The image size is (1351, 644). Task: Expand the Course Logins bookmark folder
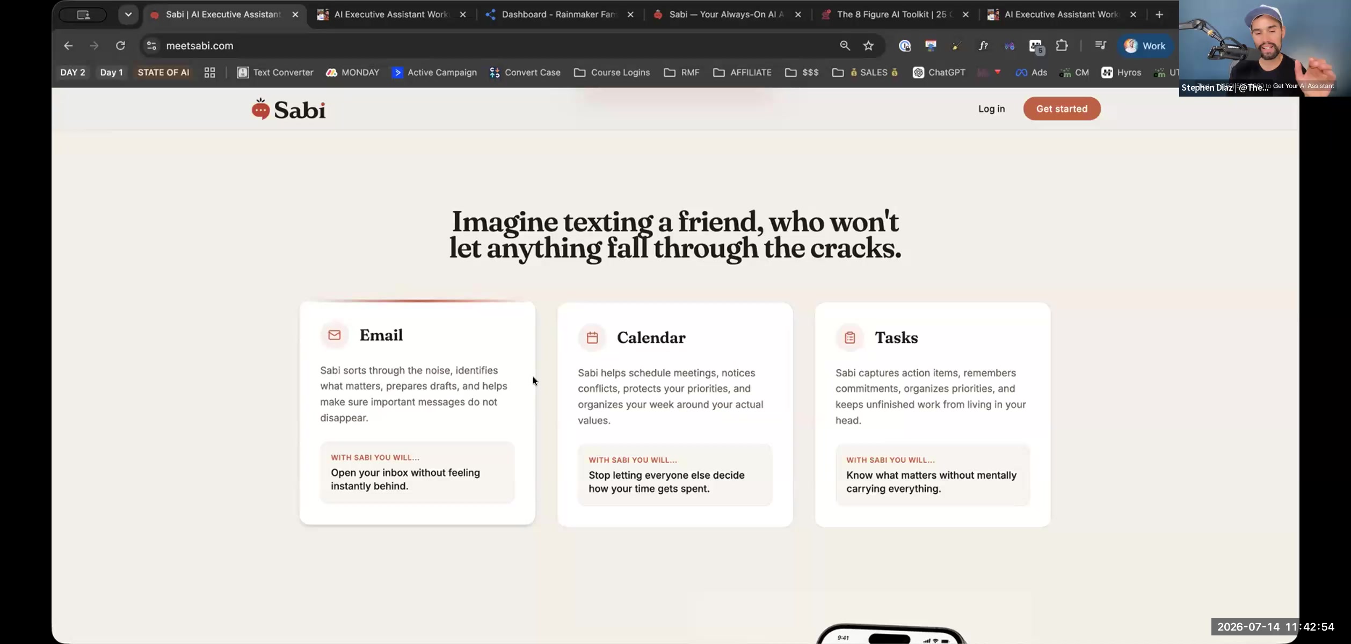(x=612, y=72)
